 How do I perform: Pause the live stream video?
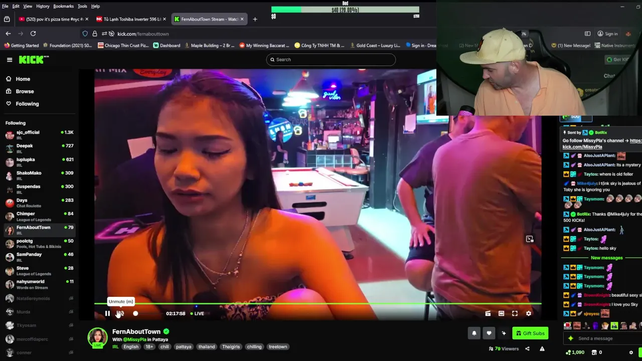coord(107,313)
